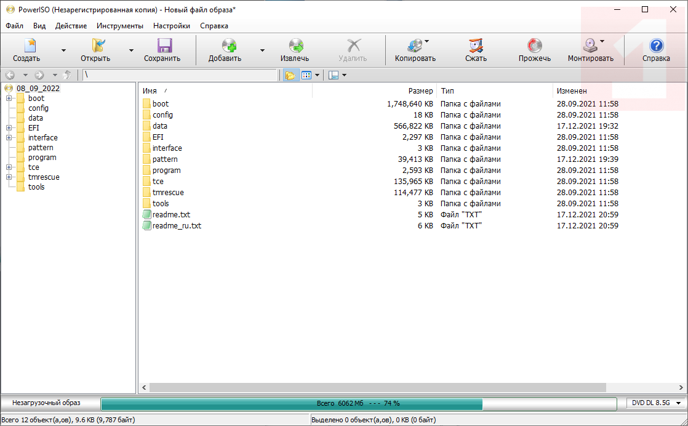The width and height of the screenshot is (688, 426).
Task: Click the horizontal scrollbar in file list
Action: (377, 387)
